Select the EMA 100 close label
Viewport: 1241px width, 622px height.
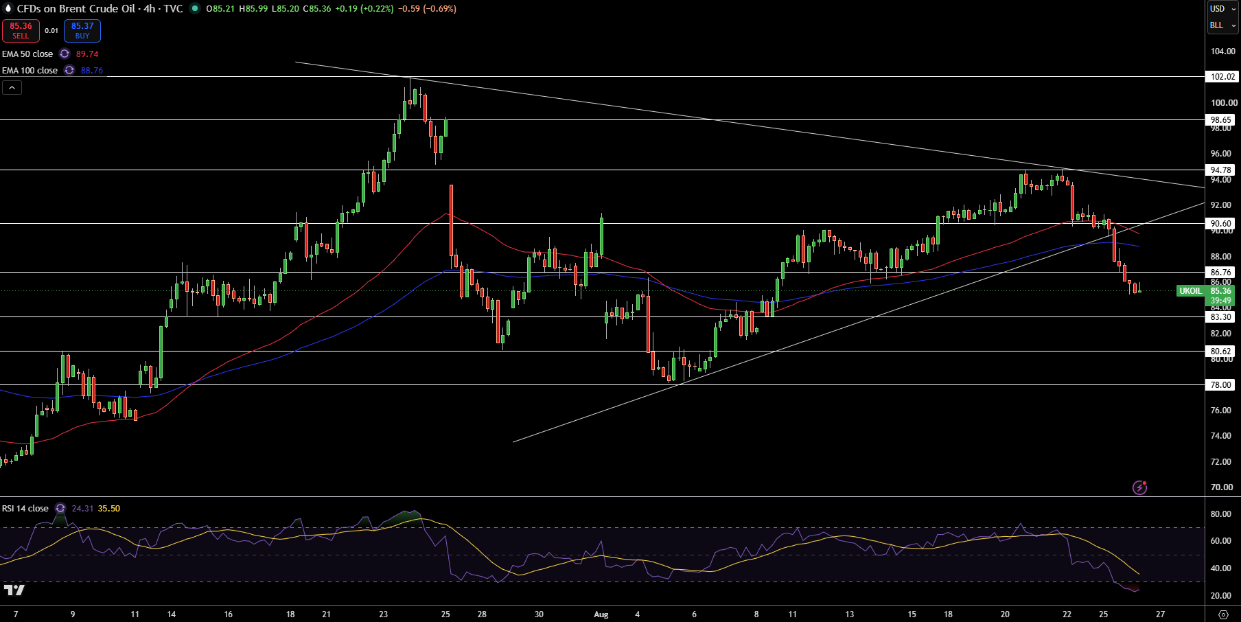(30, 70)
